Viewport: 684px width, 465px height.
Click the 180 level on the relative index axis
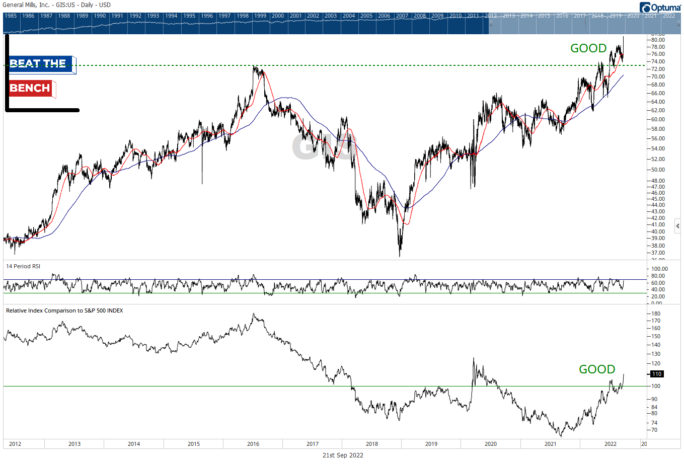(656, 314)
